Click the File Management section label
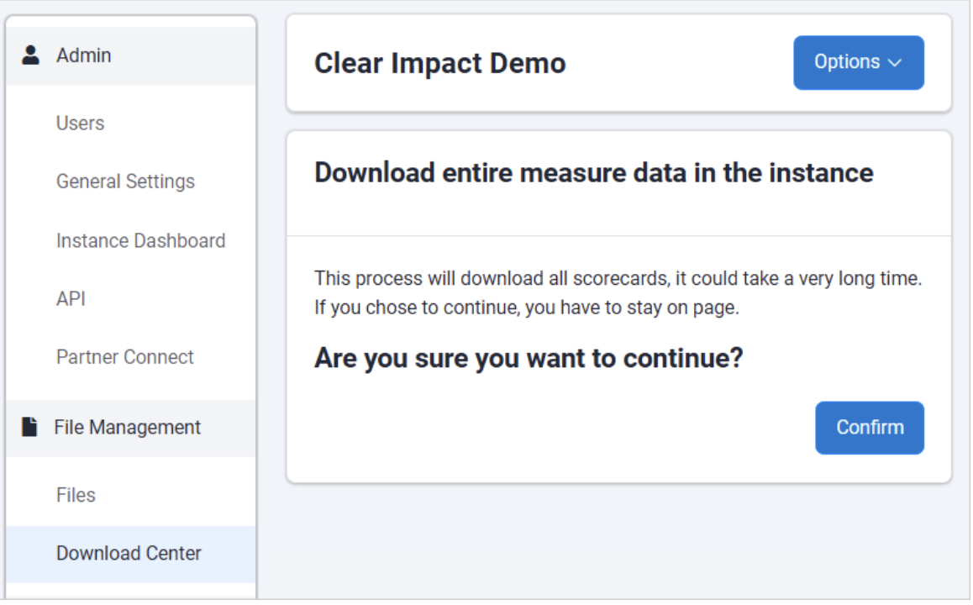 tap(127, 428)
